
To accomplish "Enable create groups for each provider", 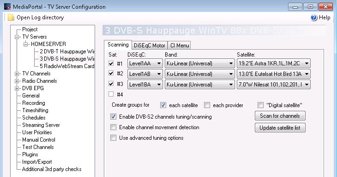I will click(207, 105).
